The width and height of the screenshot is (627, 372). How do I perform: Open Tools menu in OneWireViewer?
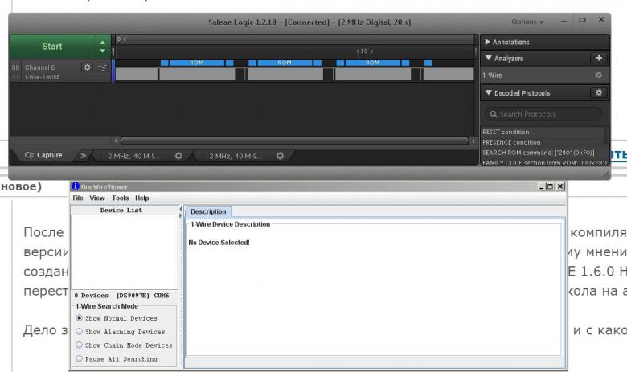click(x=121, y=198)
